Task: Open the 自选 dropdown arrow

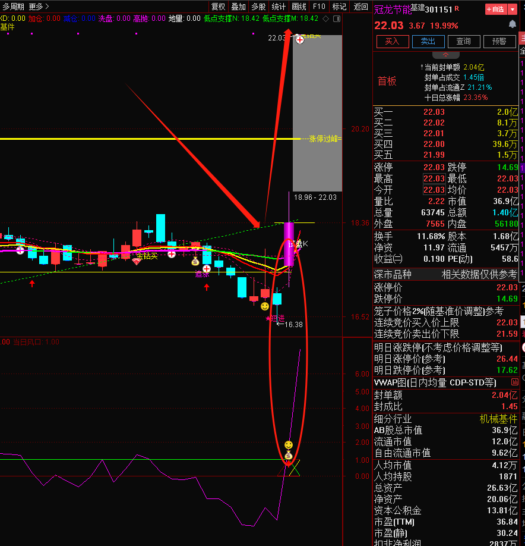Action: (513, 10)
